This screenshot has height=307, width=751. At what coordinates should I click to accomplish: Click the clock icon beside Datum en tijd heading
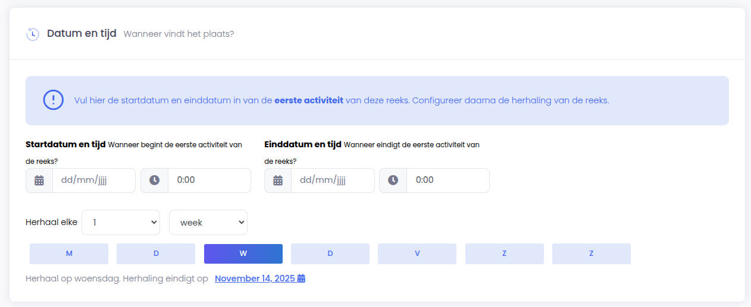33,34
